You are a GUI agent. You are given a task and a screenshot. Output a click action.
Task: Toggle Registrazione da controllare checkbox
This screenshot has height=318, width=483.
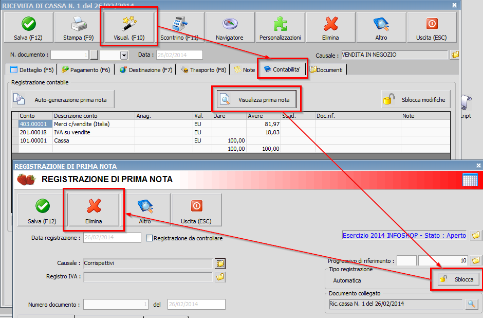point(149,238)
